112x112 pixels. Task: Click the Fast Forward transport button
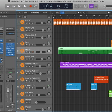(x=14, y=6)
